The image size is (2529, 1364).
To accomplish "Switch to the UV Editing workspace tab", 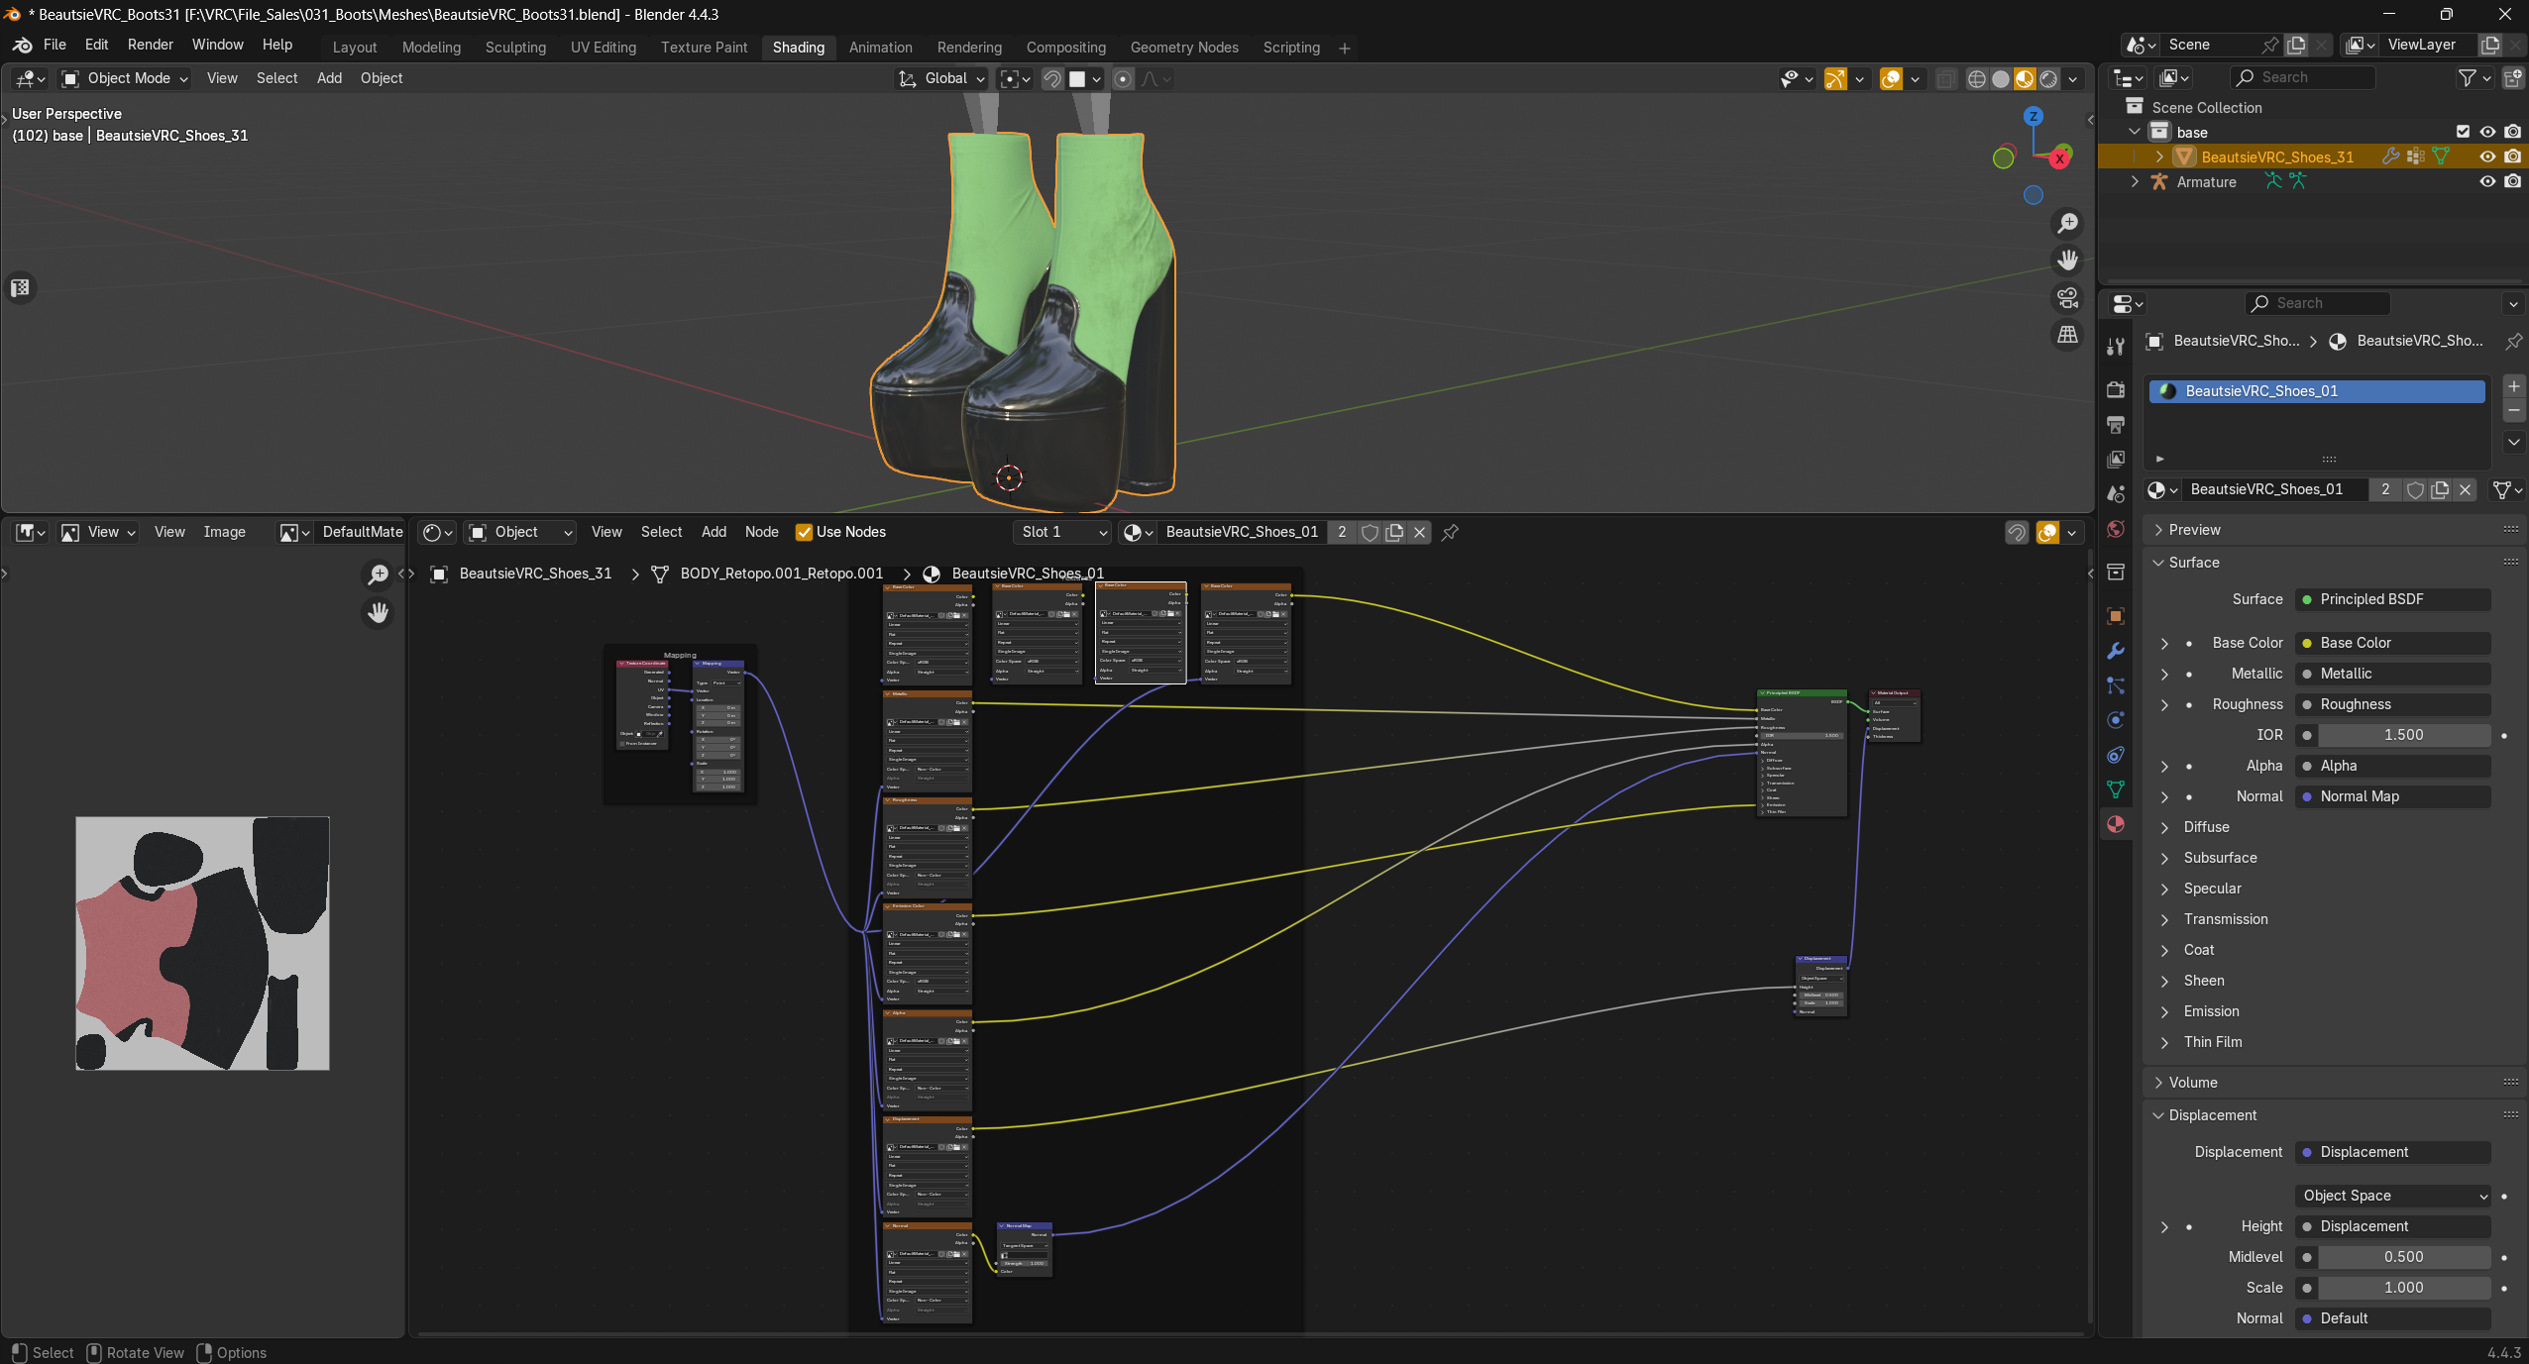I will pos(604,48).
